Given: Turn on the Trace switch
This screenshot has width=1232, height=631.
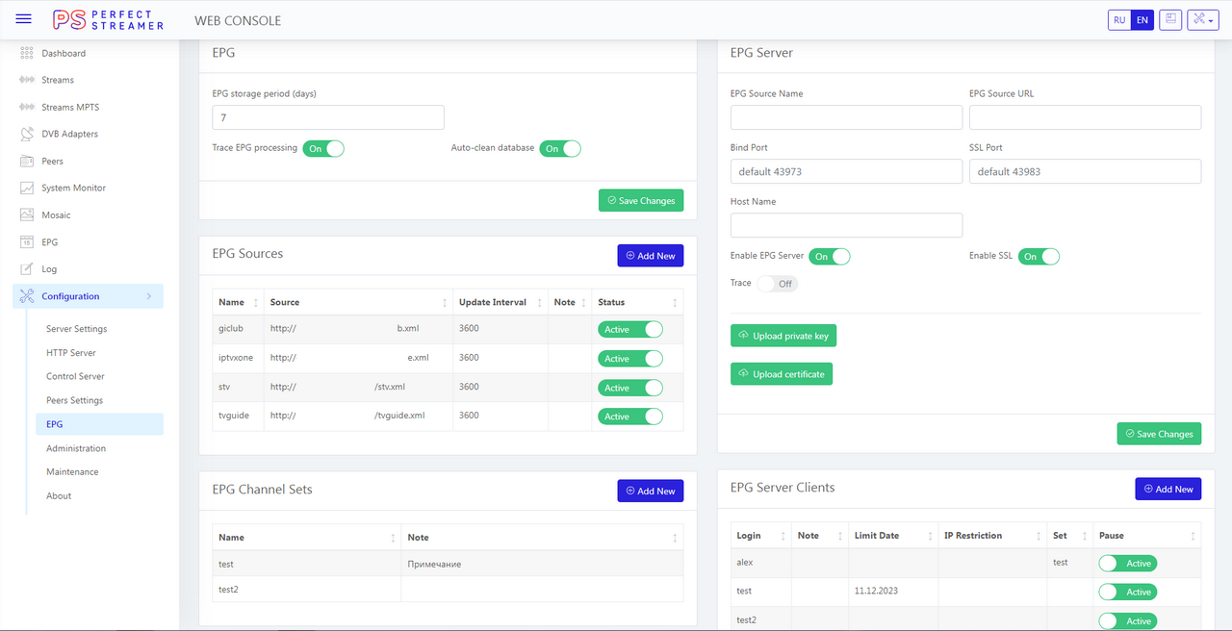Looking at the screenshot, I should point(778,284).
